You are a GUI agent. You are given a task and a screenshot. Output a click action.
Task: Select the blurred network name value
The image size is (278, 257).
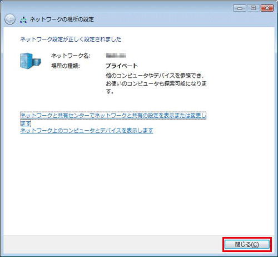(x=116, y=56)
